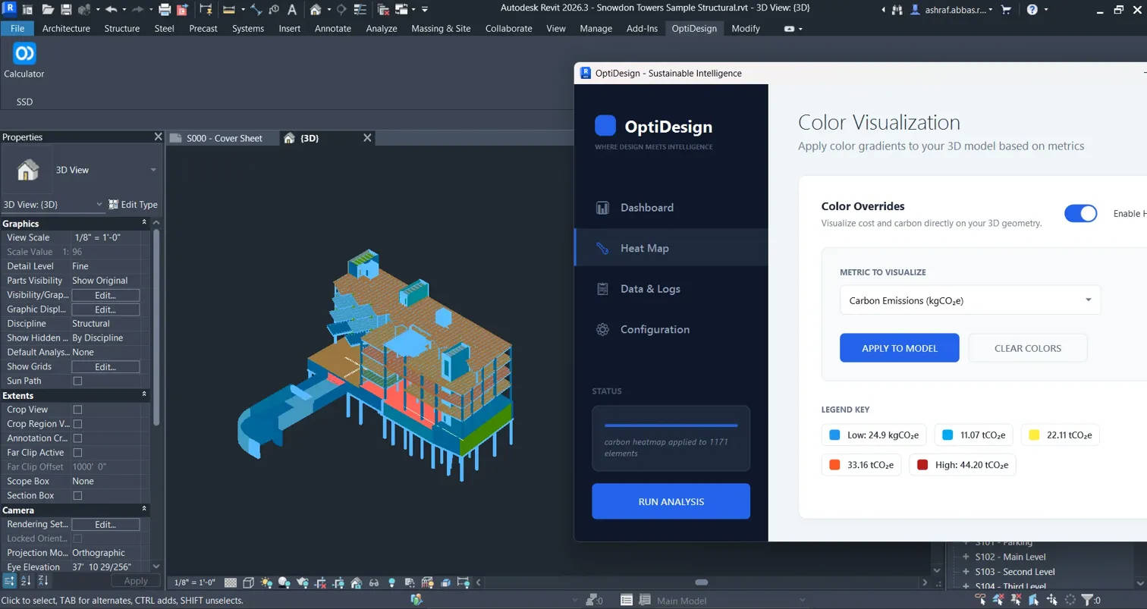
Task: Disable the Color Overrides heatmap toggle
Action: 1080,213
